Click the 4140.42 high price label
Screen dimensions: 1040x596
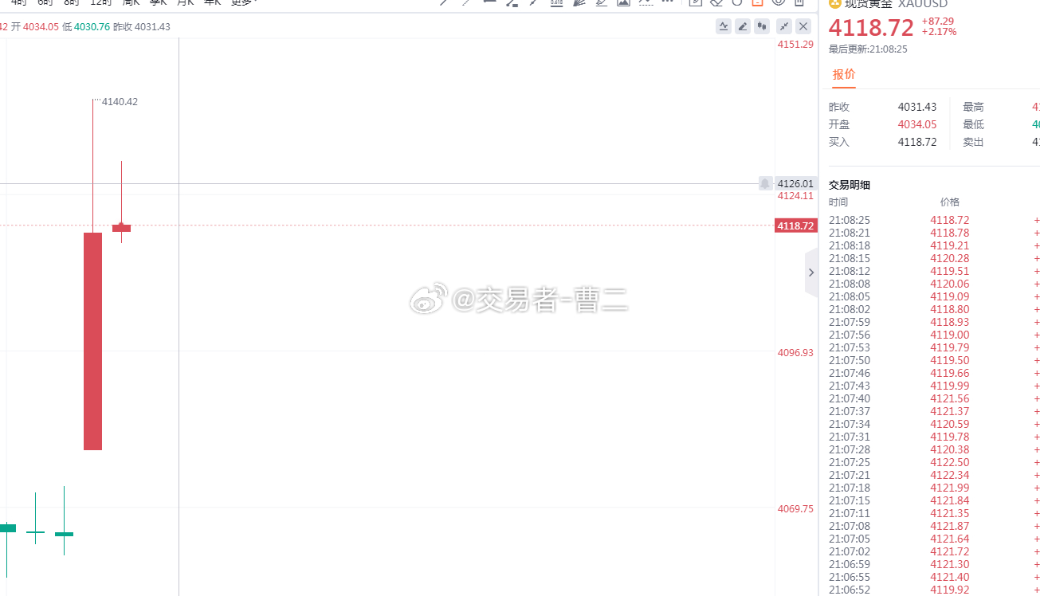[x=120, y=101]
